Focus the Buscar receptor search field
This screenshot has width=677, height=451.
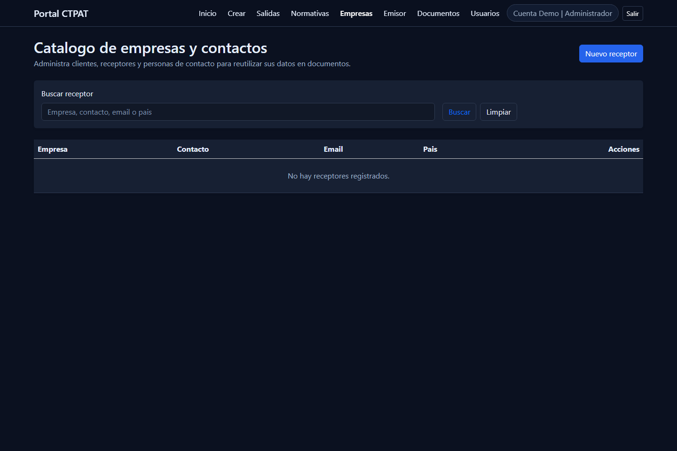[x=238, y=112]
